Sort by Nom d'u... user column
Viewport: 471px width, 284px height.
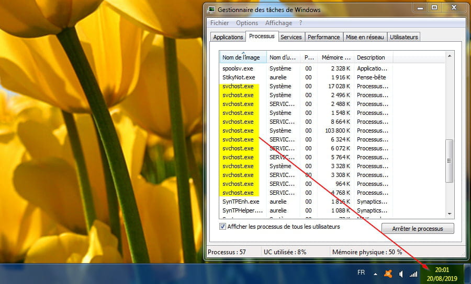(283, 57)
